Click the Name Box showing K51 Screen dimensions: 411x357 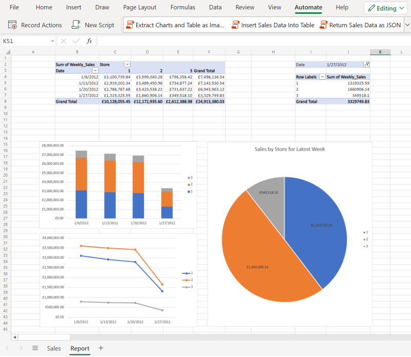click(x=25, y=41)
